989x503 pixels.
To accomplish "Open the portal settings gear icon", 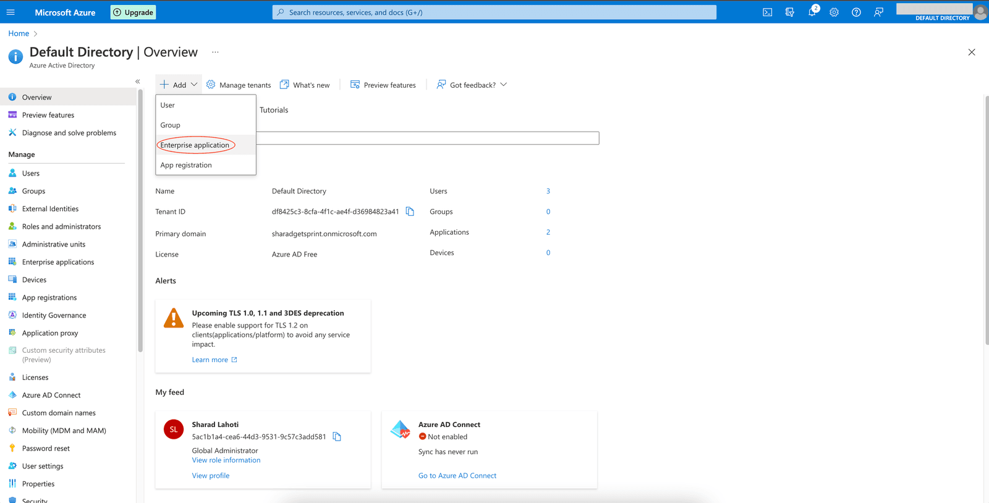I will [834, 12].
